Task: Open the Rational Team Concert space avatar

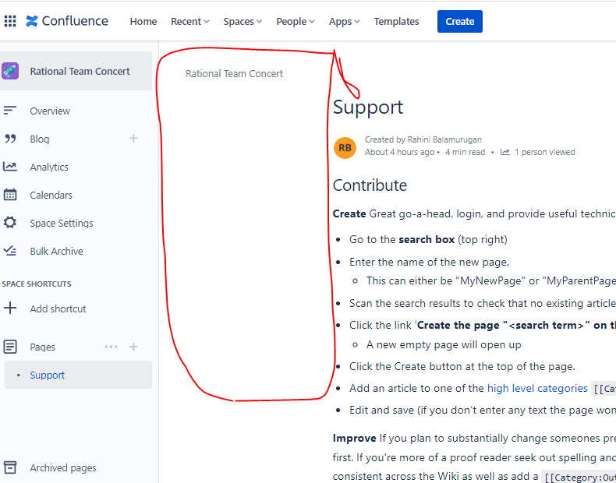Action: [10, 71]
